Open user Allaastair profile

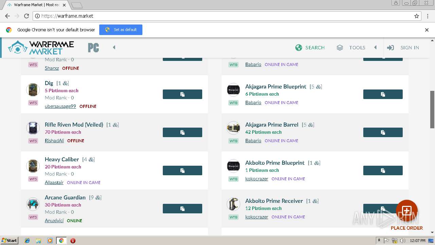[x=54, y=182]
